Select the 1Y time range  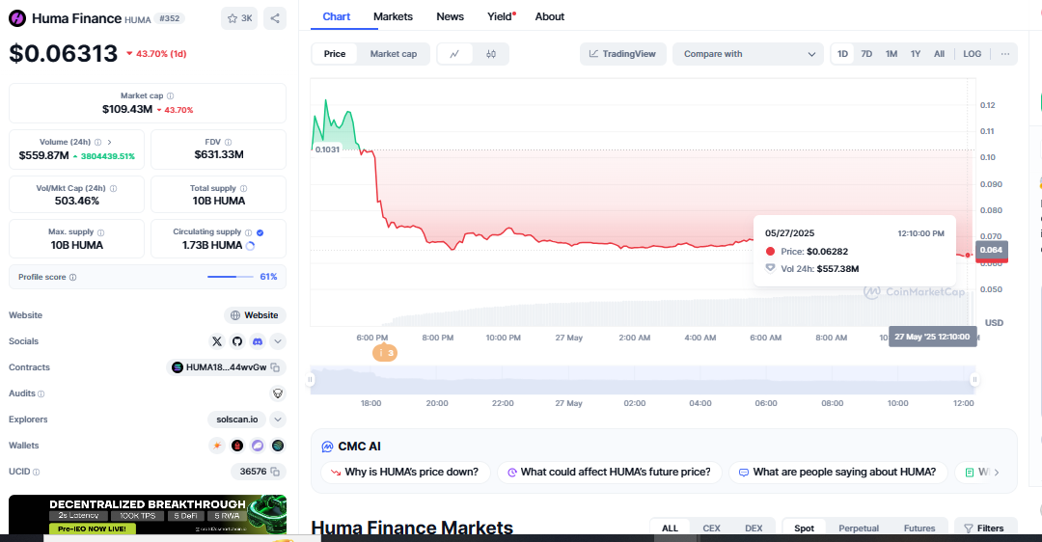(x=915, y=54)
